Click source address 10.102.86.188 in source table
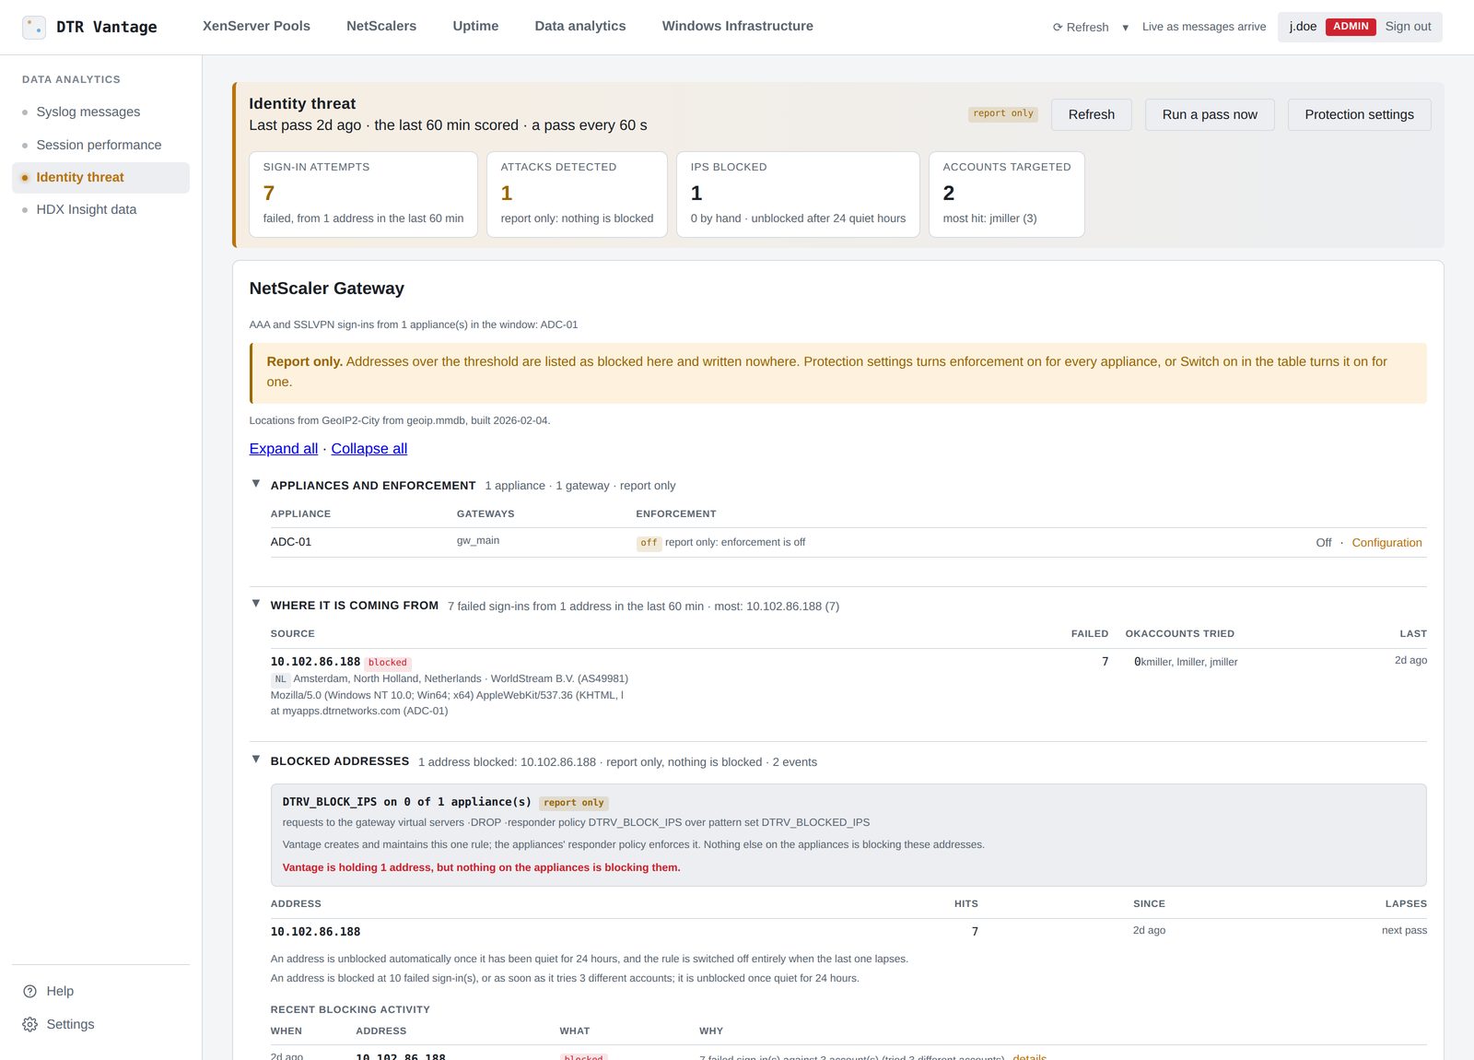This screenshot has width=1474, height=1060. [x=315, y=662]
